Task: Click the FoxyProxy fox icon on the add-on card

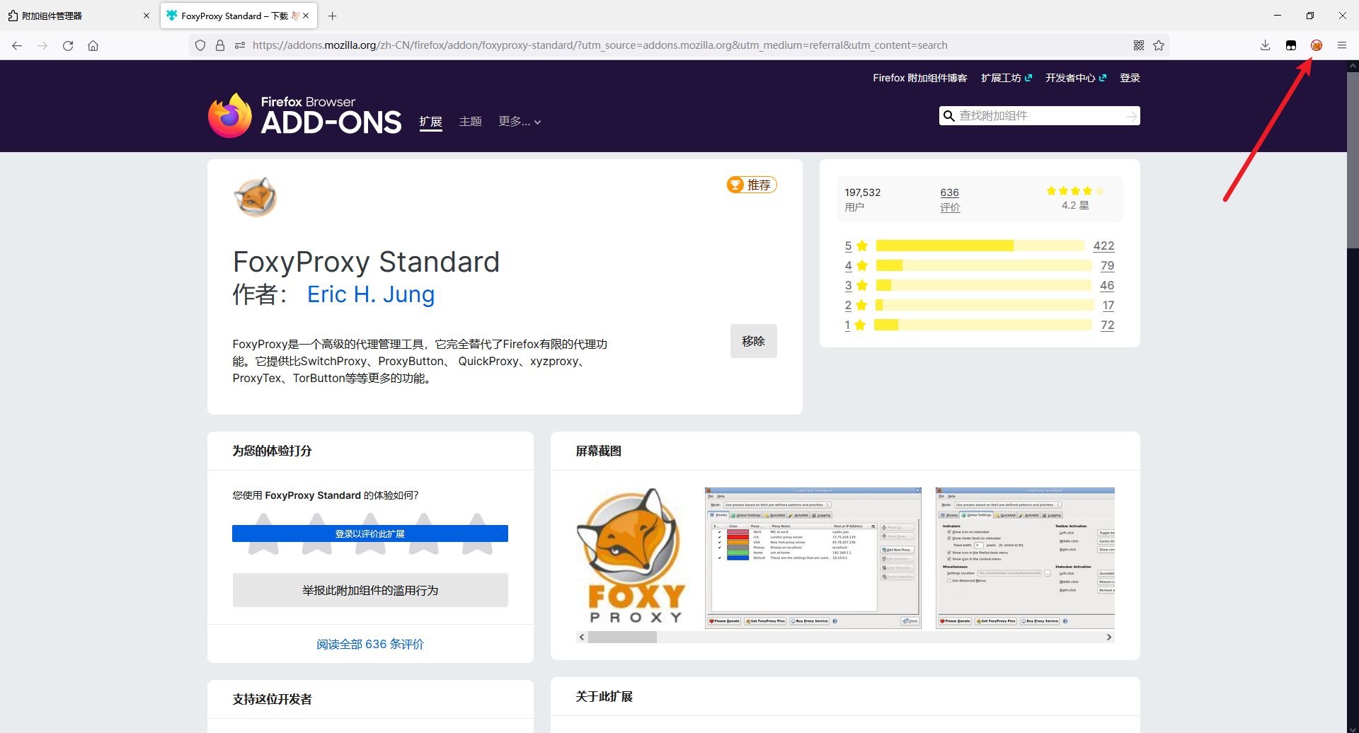Action: [x=256, y=197]
